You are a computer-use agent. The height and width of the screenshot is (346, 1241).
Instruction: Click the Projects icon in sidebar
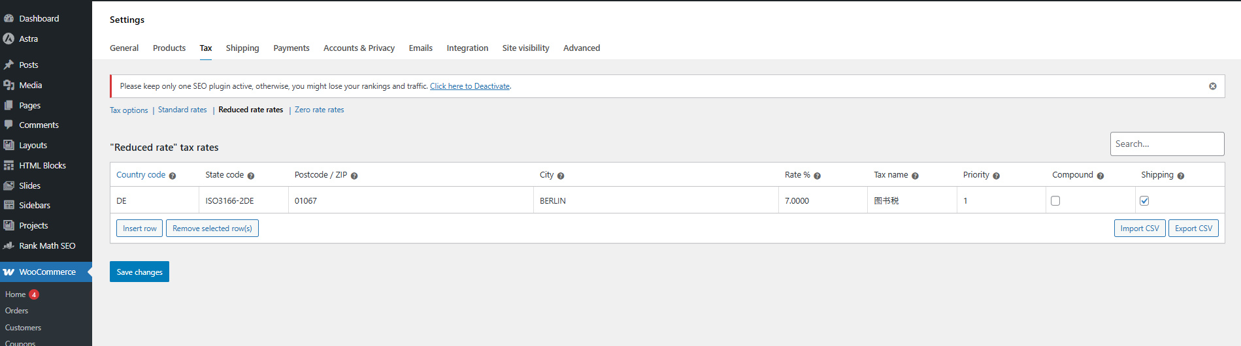[8, 225]
